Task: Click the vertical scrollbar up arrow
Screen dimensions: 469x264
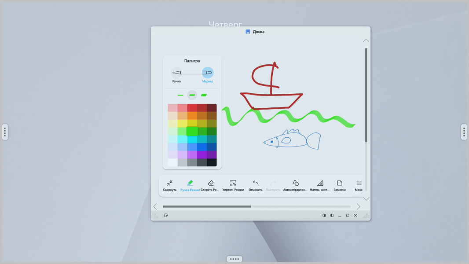Action: pyautogui.click(x=366, y=40)
